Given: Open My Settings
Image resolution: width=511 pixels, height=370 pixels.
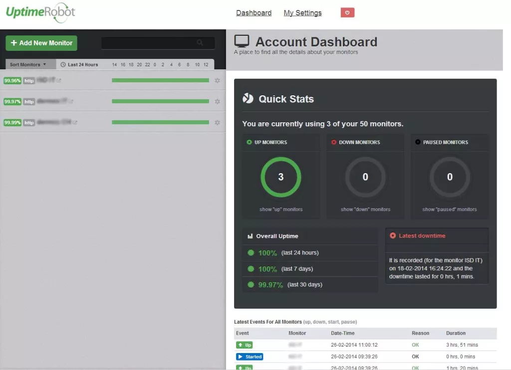Looking at the screenshot, I should click(x=302, y=12).
